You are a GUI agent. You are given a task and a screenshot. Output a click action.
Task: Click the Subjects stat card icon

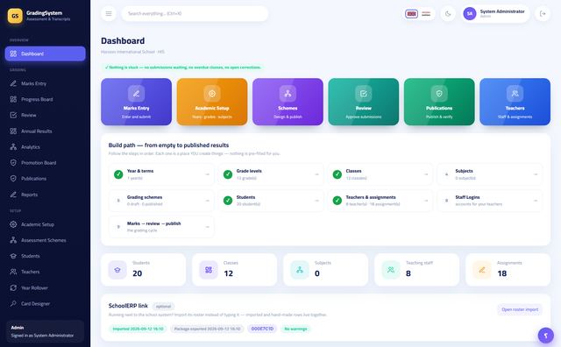[300, 270]
